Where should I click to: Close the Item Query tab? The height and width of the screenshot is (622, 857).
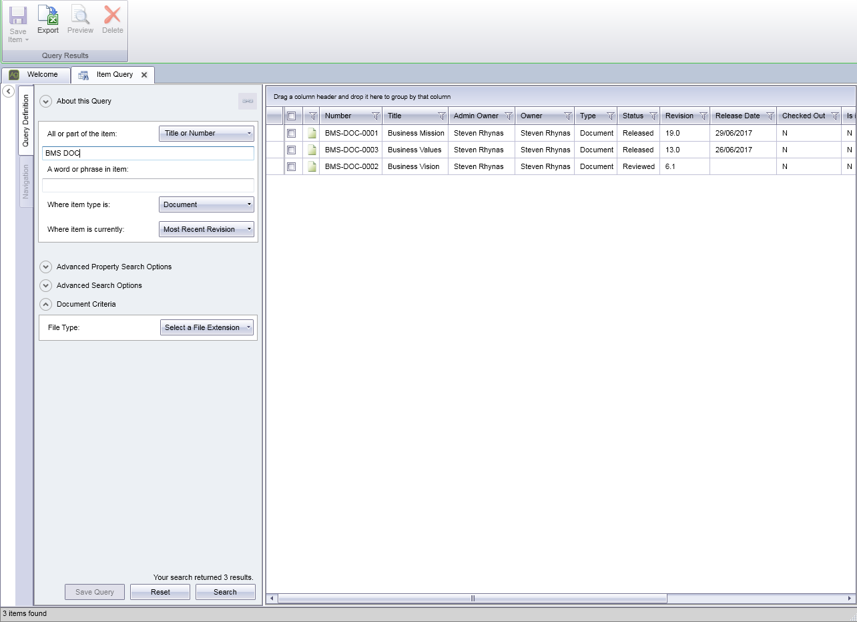tap(144, 75)
